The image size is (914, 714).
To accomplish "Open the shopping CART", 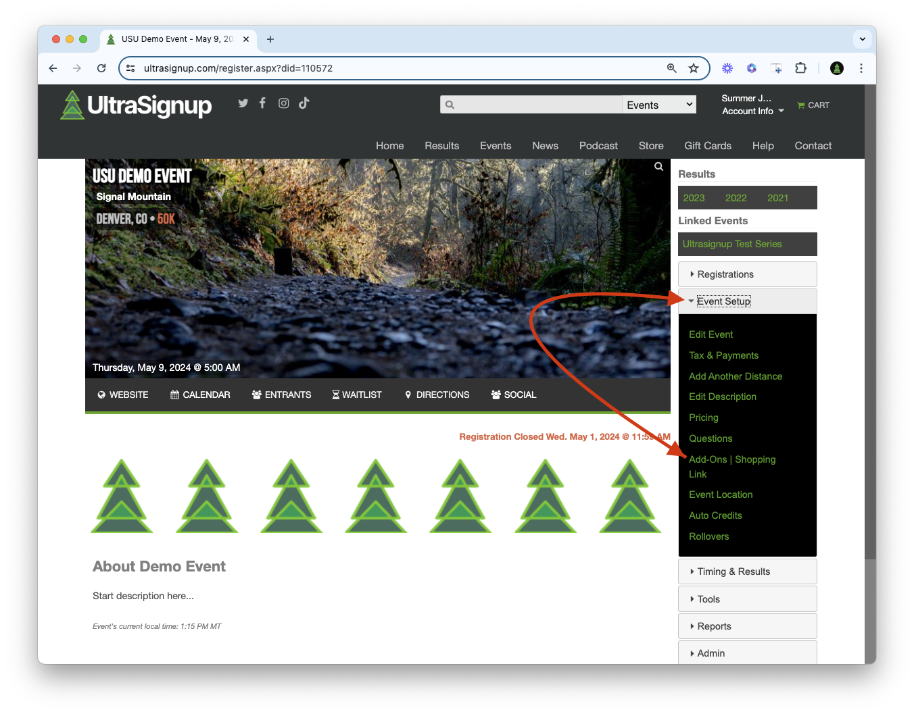I will (x=813, y=105).
